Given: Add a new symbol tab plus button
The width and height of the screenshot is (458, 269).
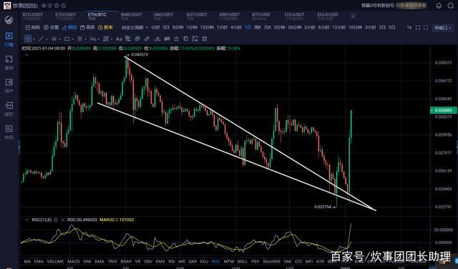Looking at the screenshot, I should pos(353,16).
